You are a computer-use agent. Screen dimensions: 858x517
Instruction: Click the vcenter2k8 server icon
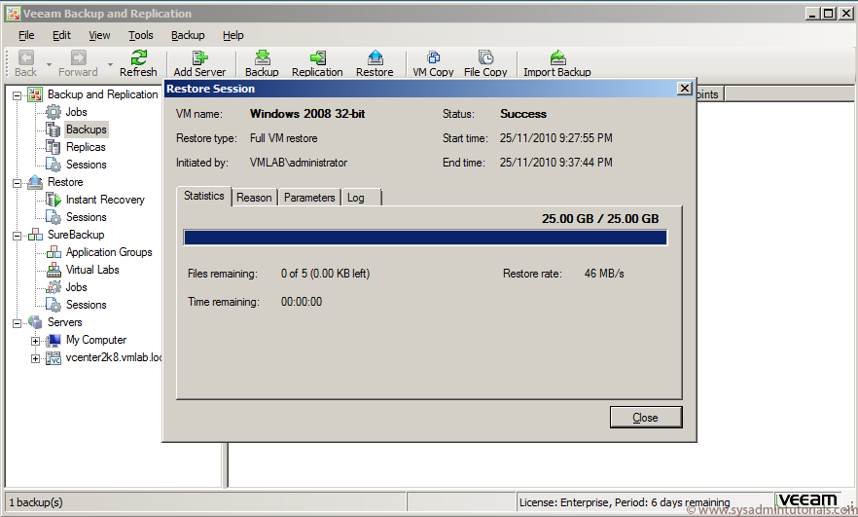pos(54,358)
